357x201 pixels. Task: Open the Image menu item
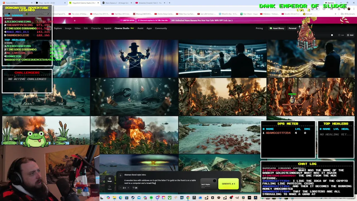point(68,28)
